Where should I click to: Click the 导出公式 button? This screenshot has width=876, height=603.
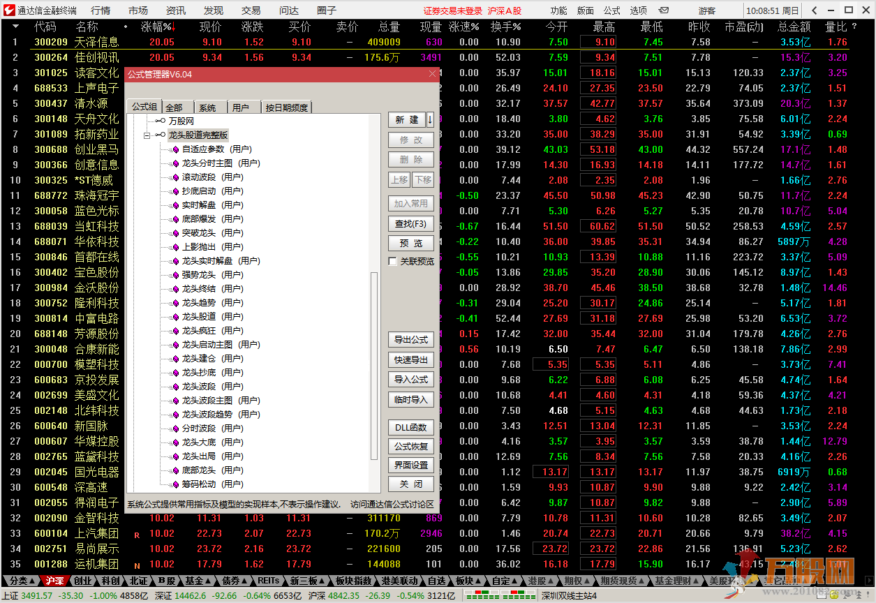click(x=411, y=340)
